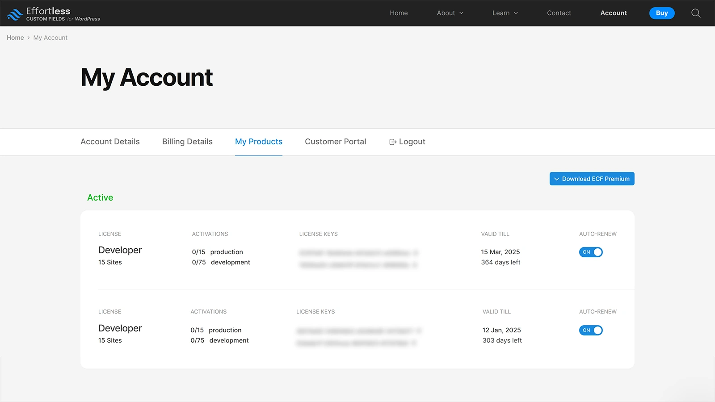Click the Effortless logo icon

point(15,13)
